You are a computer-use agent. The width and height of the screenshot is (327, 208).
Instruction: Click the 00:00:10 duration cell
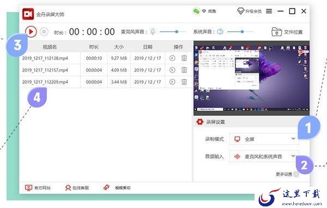tap(94, 58)
